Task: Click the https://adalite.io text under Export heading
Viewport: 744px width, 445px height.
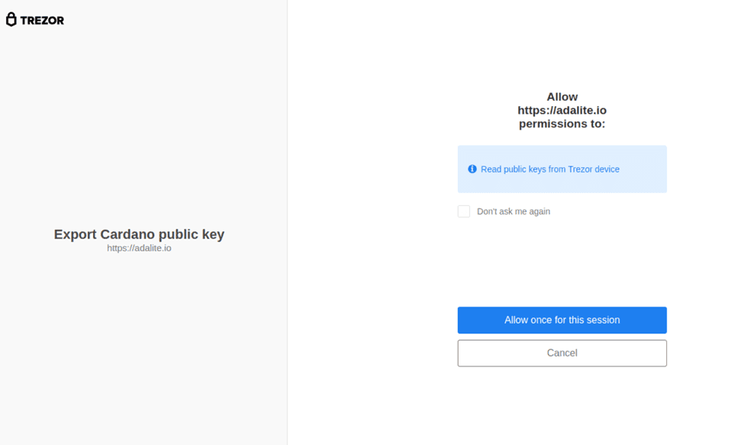Action: [x=139, y=248]
